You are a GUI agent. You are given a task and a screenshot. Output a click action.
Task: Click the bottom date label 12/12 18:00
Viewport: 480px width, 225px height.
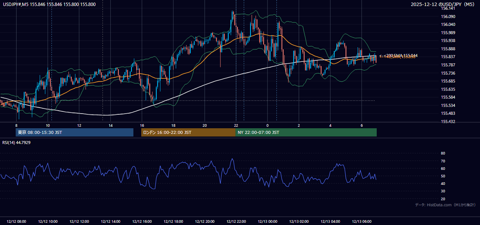(173, 222)
